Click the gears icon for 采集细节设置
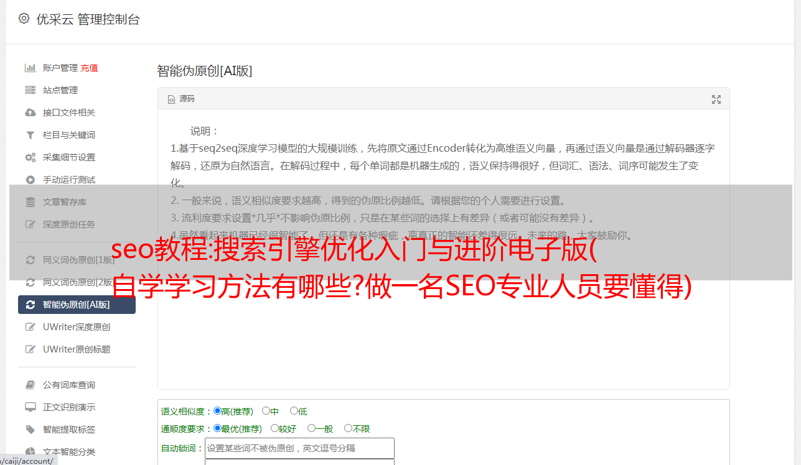Viewport: 801px width, 465px height. (x=30, y=157)
